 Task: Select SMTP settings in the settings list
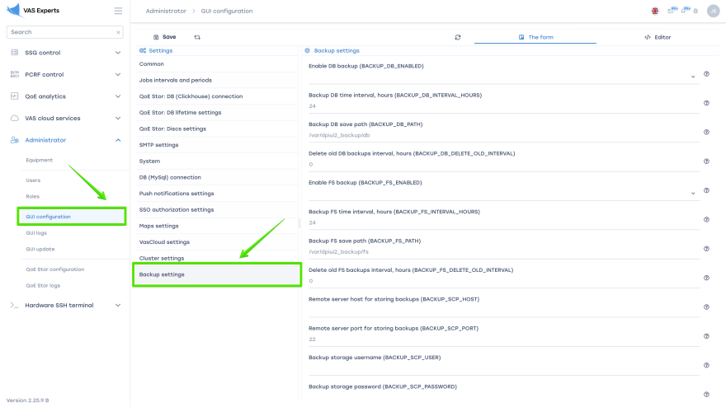coord(158,145)
